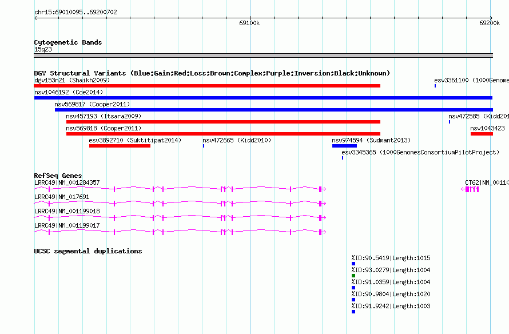Image resolution: width=509 pixels, height=334 pixels.
Task: Click the nsv472585 variant label
Action: pos(479,116)
